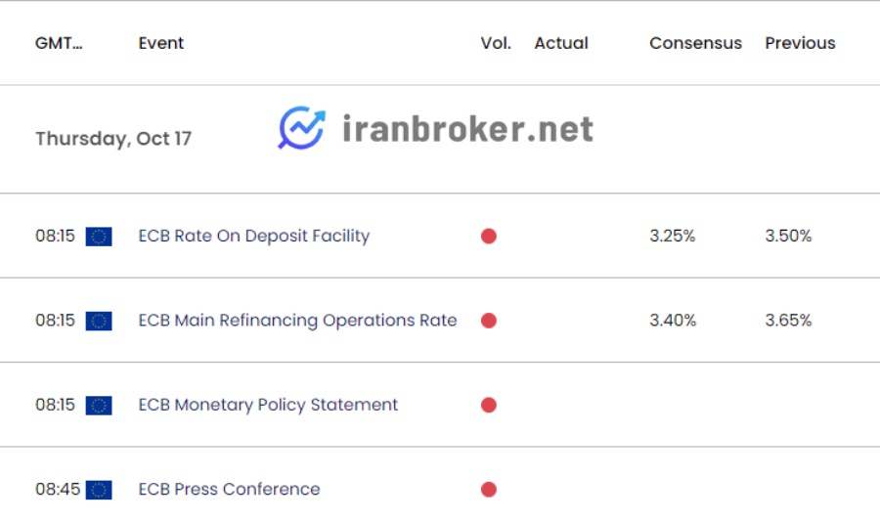Click the EU flag beside ECB Monetary Policy Statement
Screen dimensions: 880x521
[99, 406]
